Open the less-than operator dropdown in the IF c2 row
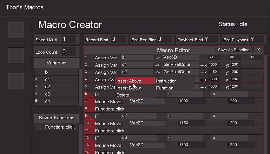Viewport: 270px width, 154px height. point(185,116)
